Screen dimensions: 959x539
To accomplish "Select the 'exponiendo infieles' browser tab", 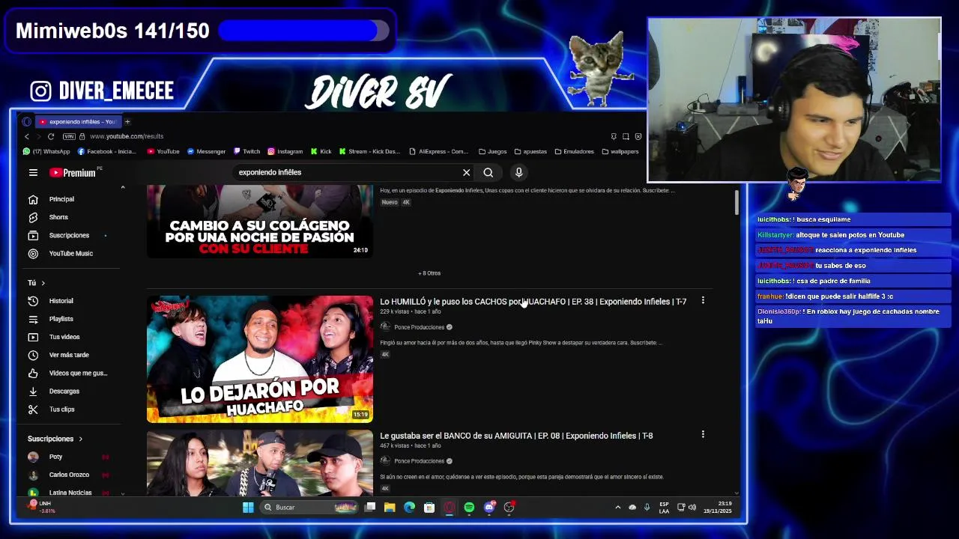I will (x=78, y=121).
